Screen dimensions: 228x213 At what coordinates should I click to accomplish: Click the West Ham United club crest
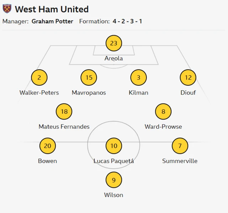point(7,9)
